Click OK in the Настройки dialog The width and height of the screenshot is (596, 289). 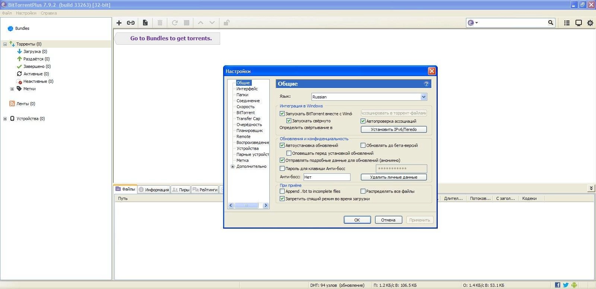(x=357, y=220)
